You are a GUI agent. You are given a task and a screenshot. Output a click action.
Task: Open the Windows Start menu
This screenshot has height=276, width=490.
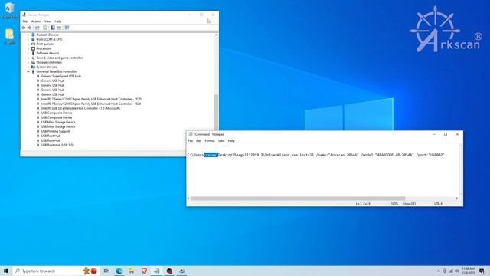tap(6, 271)
